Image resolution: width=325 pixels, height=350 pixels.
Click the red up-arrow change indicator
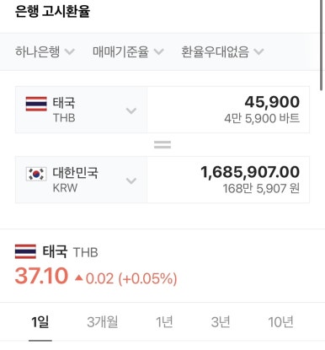coord(79,278)
